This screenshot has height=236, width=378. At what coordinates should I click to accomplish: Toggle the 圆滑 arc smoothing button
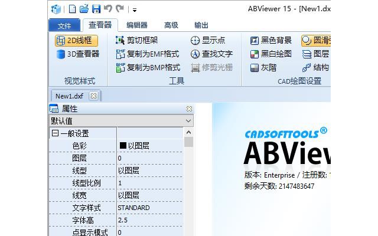pyautogui.click(x=316, y=41)
